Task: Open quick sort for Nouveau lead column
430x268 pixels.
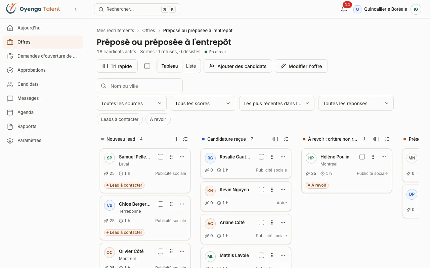Action: point(174,139)
